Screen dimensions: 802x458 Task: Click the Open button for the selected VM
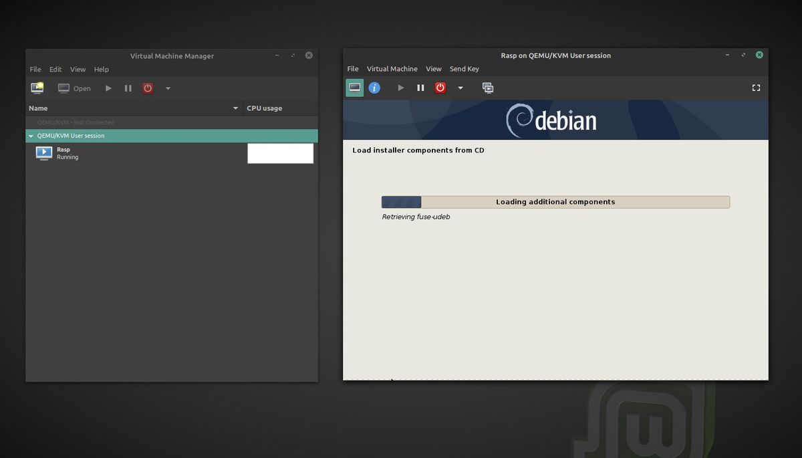coord(74,88)
